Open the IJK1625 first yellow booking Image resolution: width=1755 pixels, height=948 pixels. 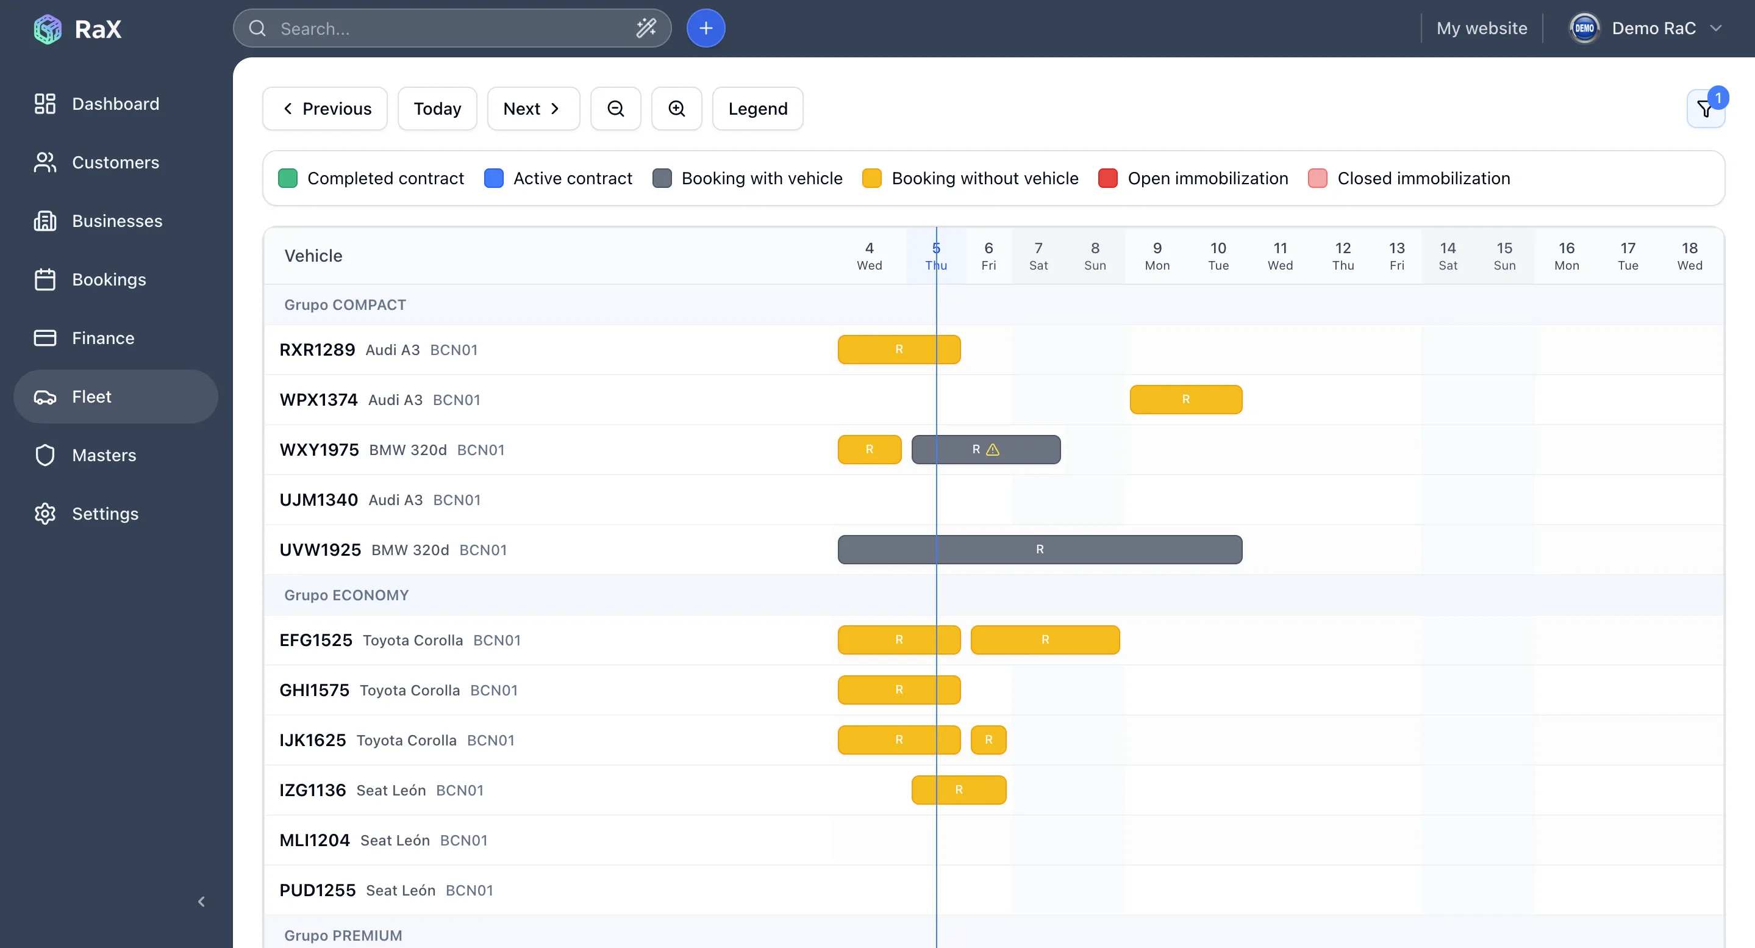tap(899, 740)
